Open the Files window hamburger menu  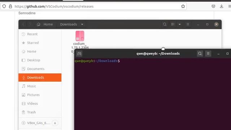coord(188,24)
